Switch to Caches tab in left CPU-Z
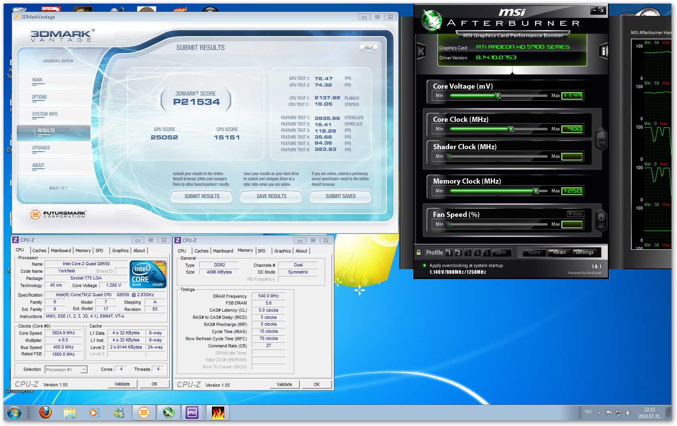The image size is (677, 426). [x=39, y=251]
